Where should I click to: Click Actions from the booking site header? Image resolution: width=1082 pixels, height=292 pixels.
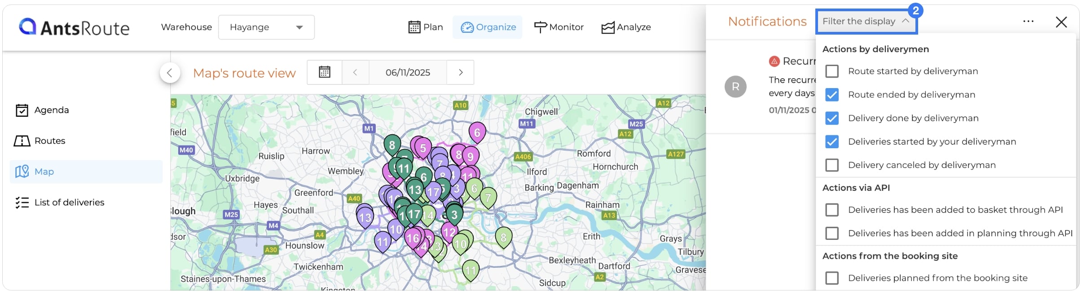coord(890,256)
